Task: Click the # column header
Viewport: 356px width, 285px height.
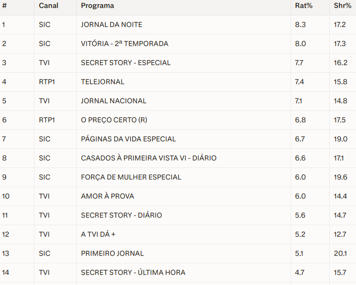Action: click(x=4, y=6)
